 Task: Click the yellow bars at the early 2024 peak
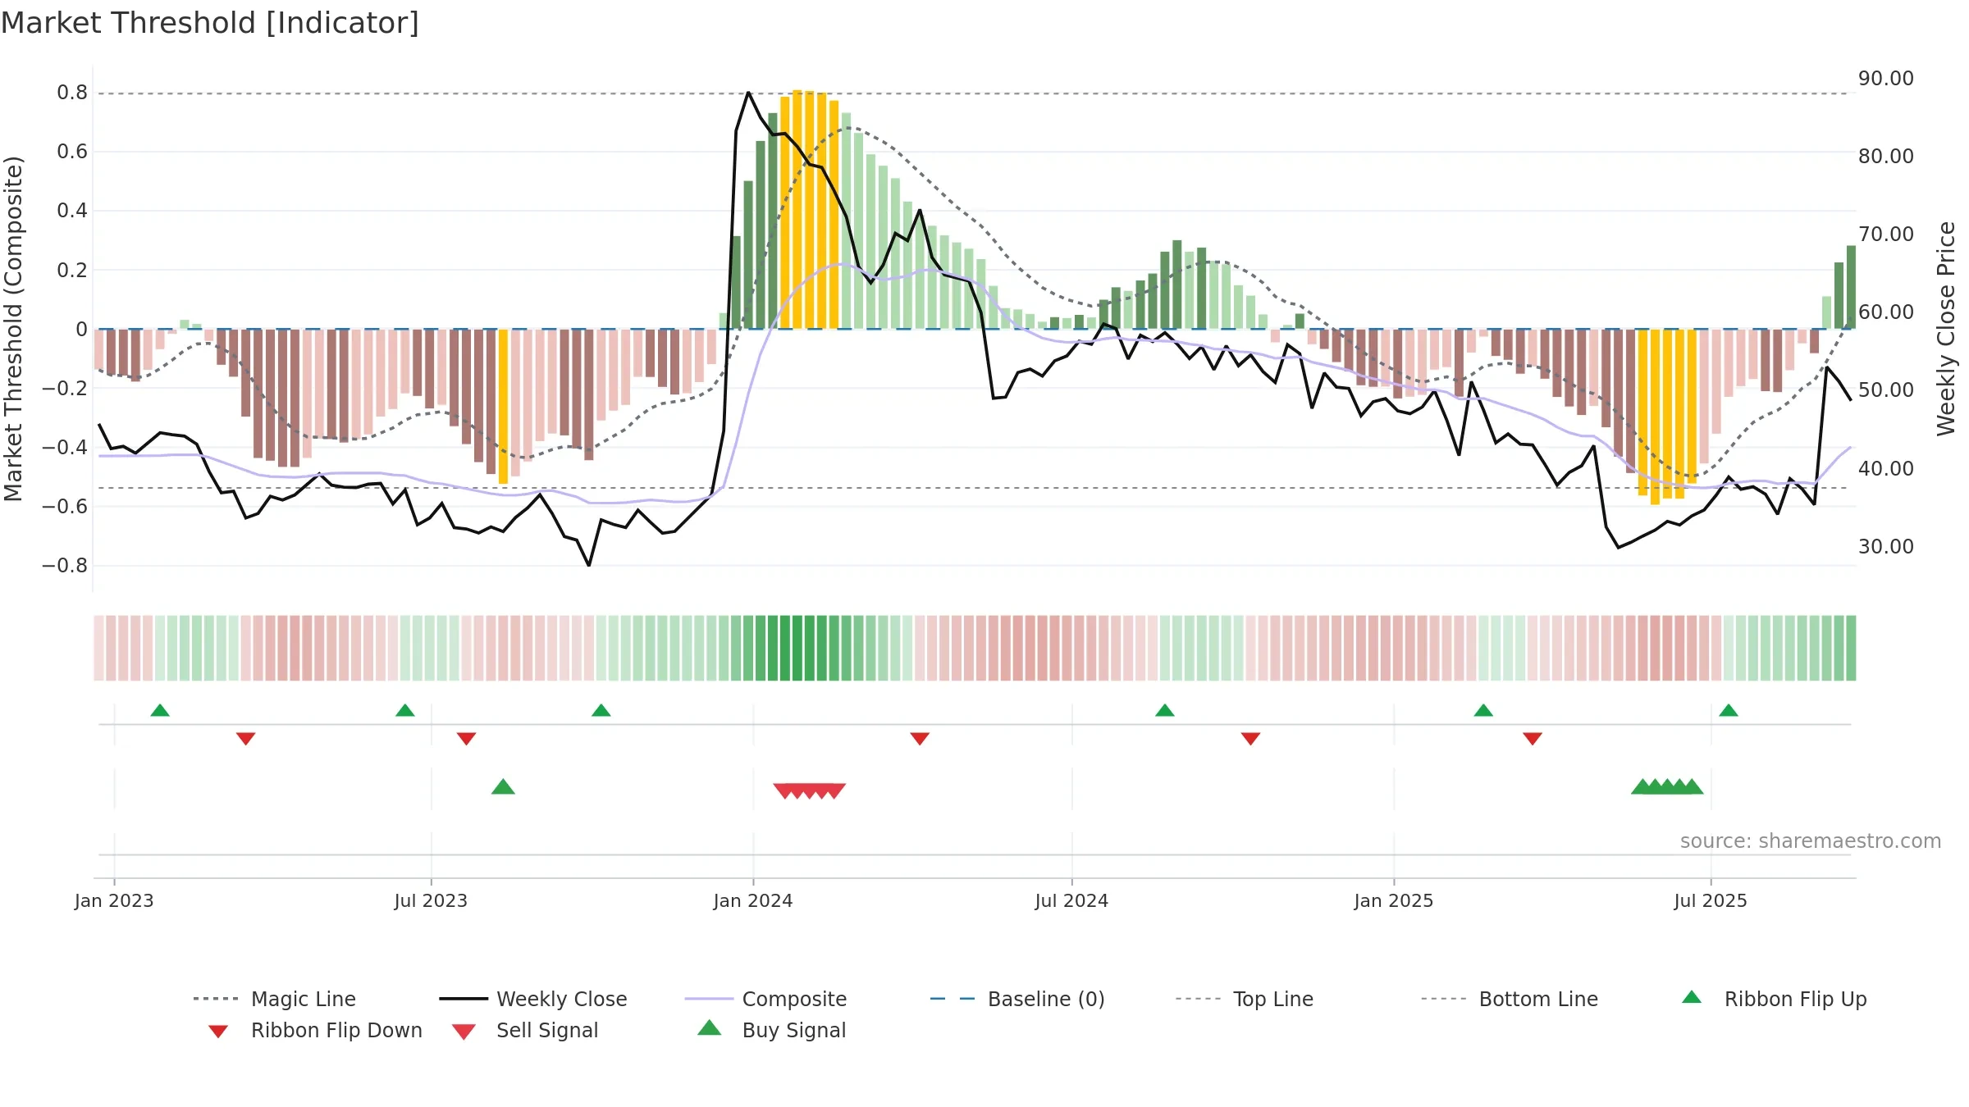point(809,210)
